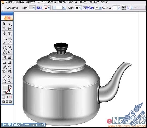Select the Rotate tool
Viewport: 147px width, 128px height.
point(4,47)
